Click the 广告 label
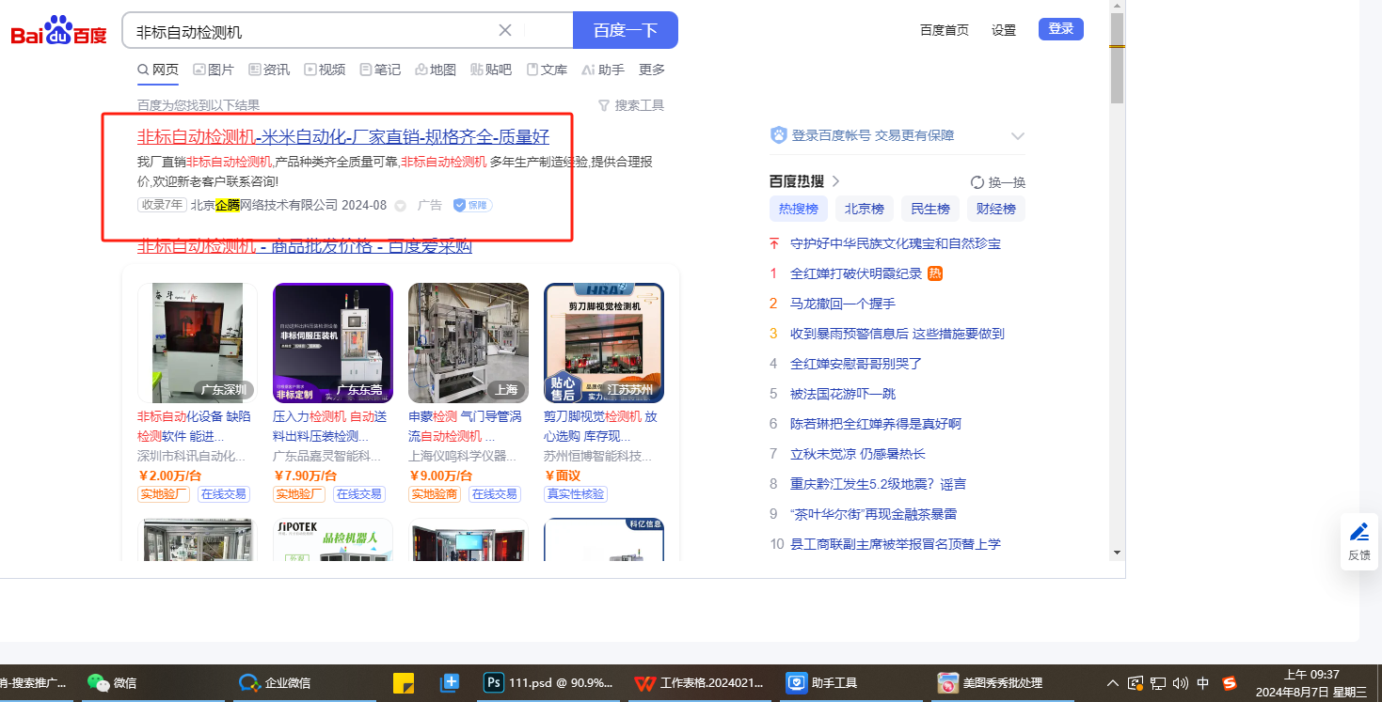 point(430,205)
